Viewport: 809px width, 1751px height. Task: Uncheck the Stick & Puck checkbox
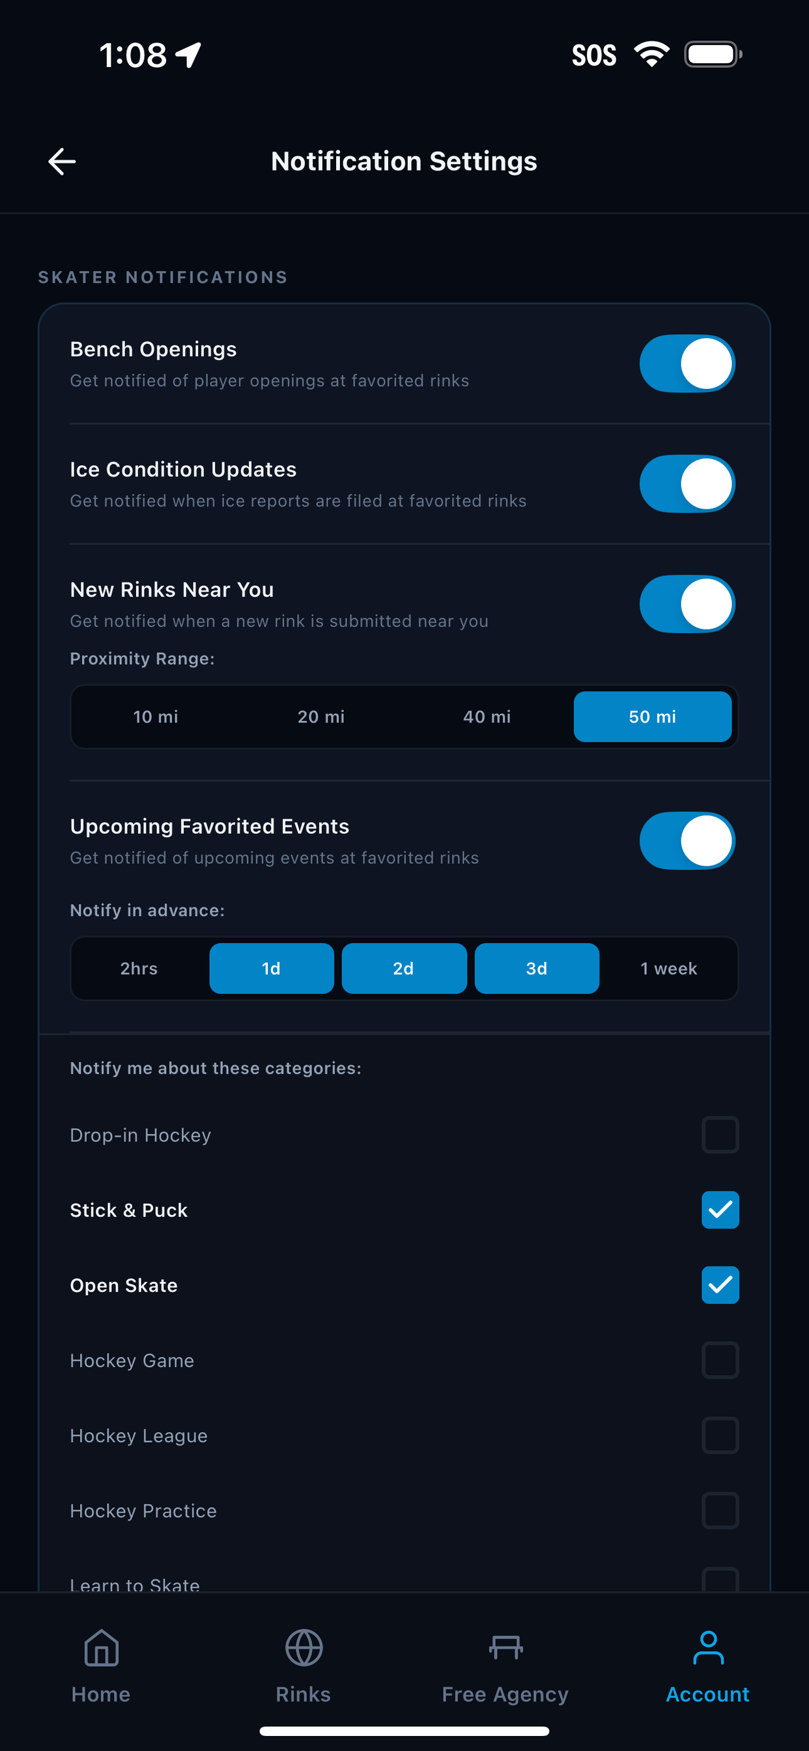720,1210
